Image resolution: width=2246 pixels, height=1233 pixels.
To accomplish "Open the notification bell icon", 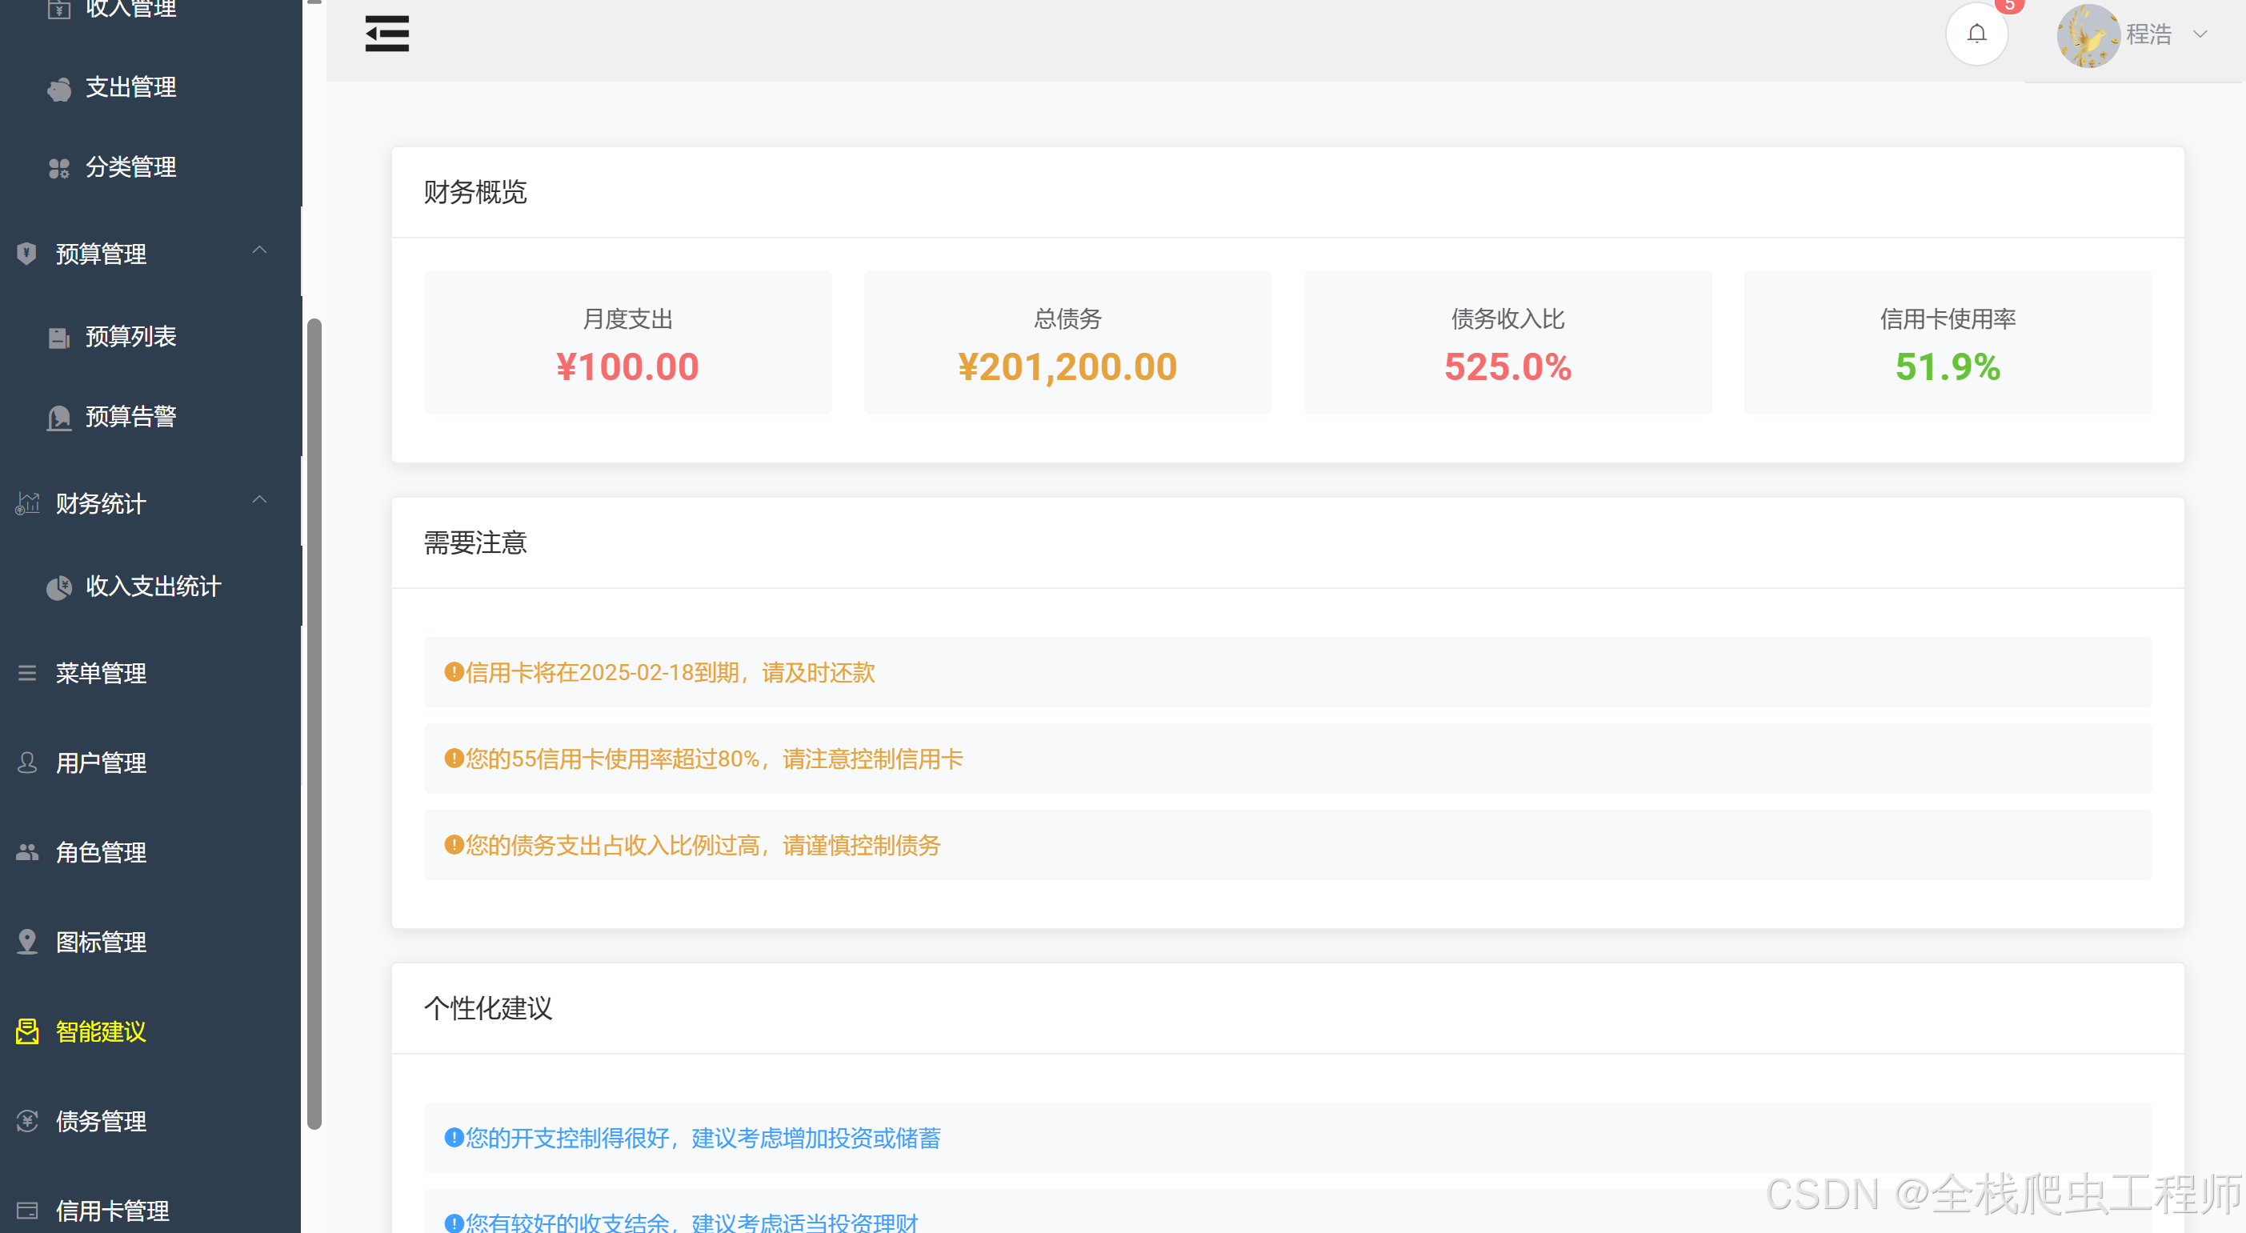I will pos(1976,34).
